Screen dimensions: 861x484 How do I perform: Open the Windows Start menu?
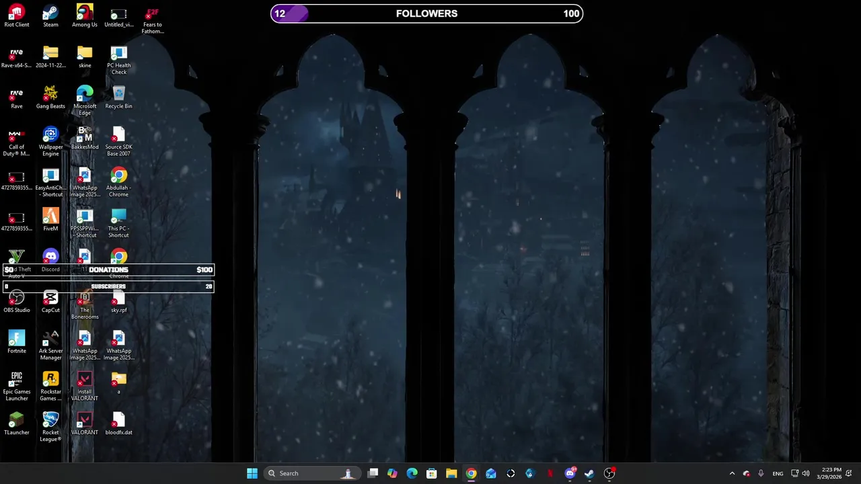(x=252, y=473)
